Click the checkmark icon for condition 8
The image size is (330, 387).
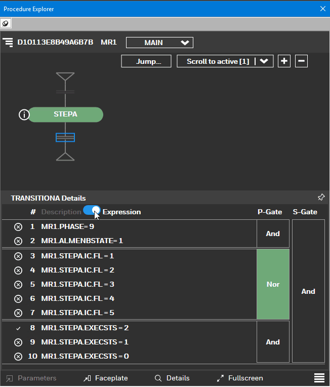[18, 328]
